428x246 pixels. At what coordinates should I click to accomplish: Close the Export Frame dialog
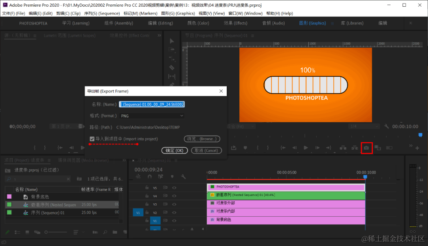[x=221, y=91]
